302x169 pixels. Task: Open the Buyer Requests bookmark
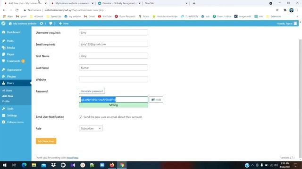coord(125,16)
